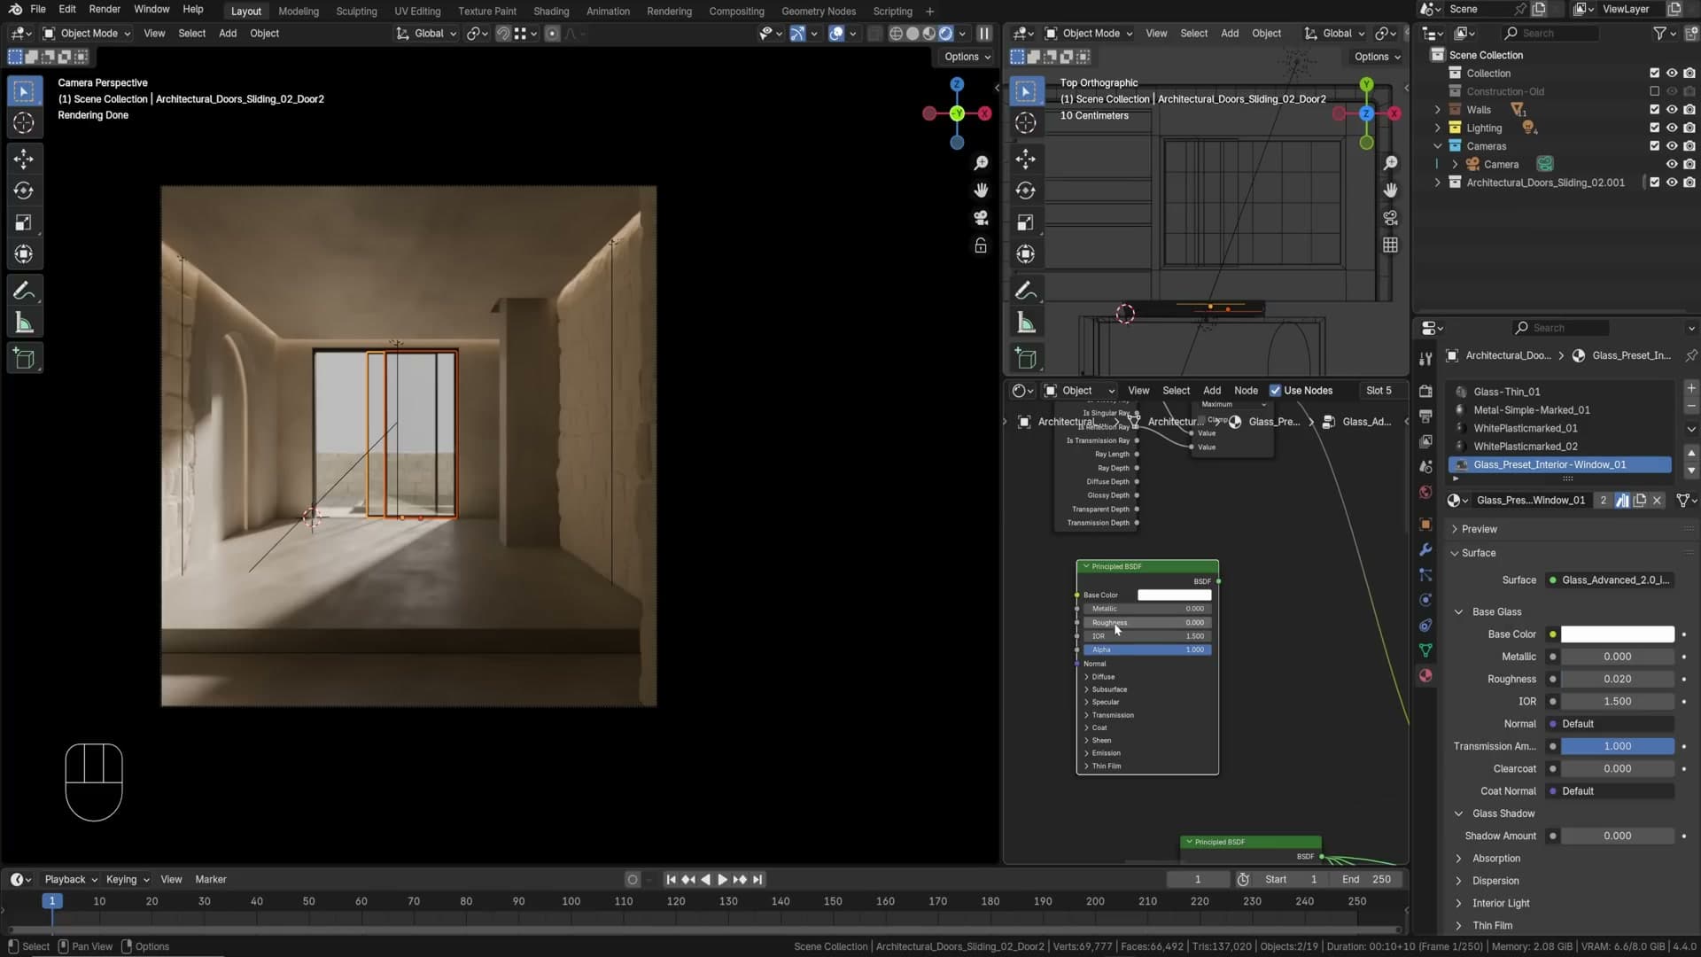Enable the Construction-Old collection checkbox
The height and width of the screenshot is (957, 1701).
(x=1654, y=91)
